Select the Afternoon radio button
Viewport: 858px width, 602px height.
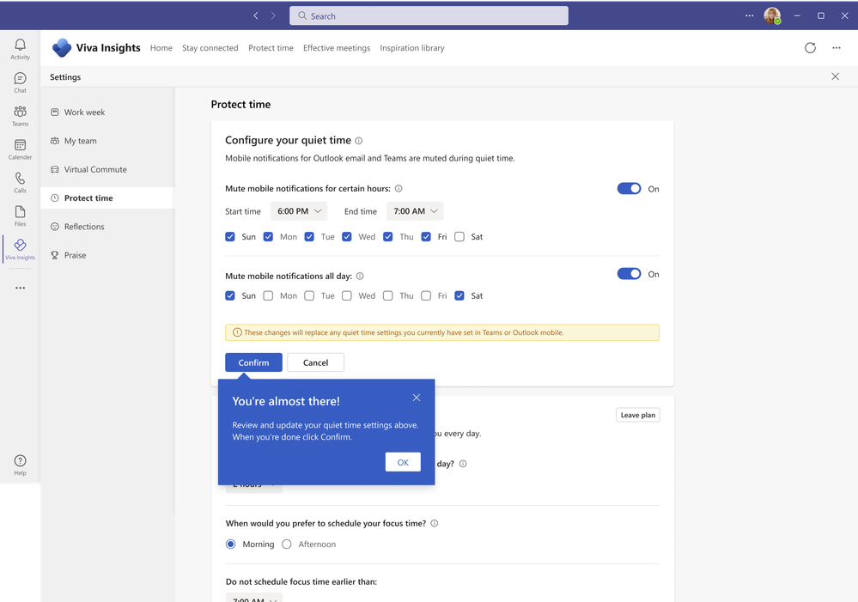point(286,544)
